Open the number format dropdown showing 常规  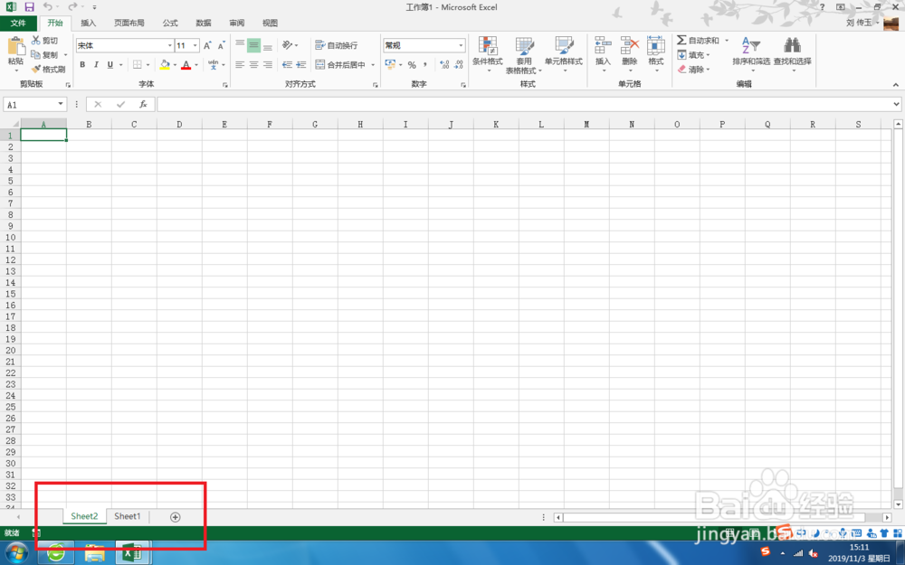(460, 44)
